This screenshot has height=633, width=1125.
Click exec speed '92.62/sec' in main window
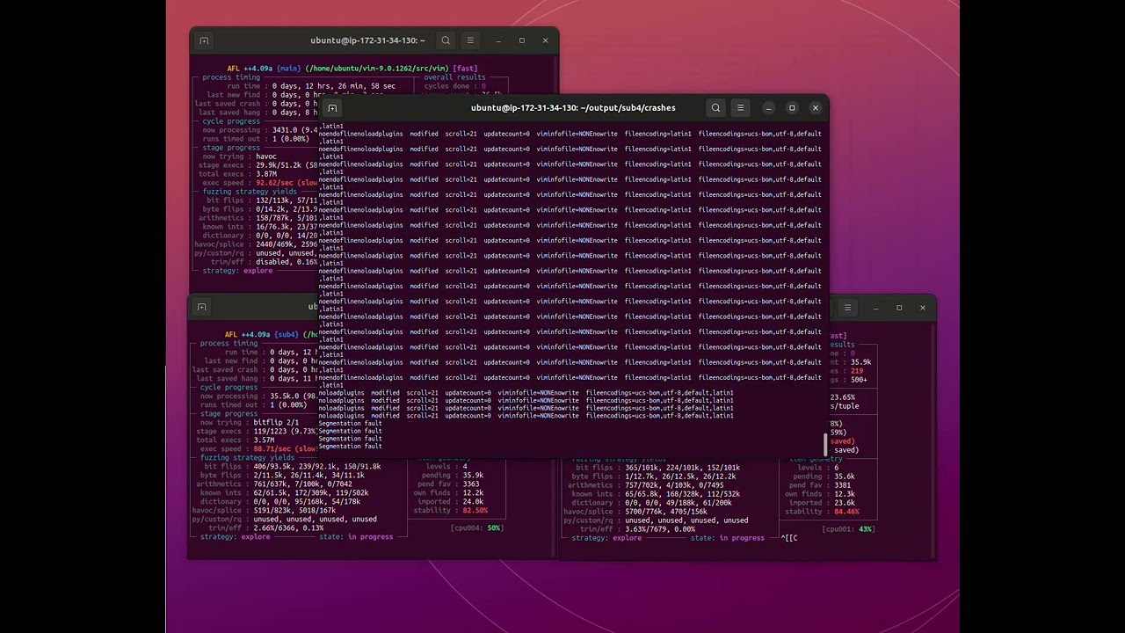point(274,183)
